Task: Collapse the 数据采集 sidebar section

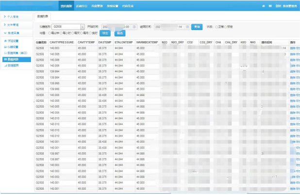Action: pyautogui.click(x=17, y=32)
